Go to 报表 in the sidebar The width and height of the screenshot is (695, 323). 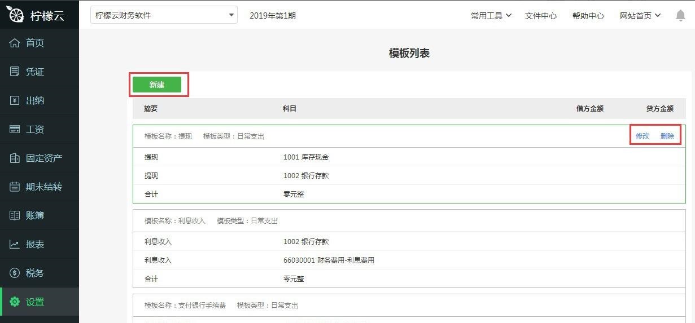tap(40, 244)
